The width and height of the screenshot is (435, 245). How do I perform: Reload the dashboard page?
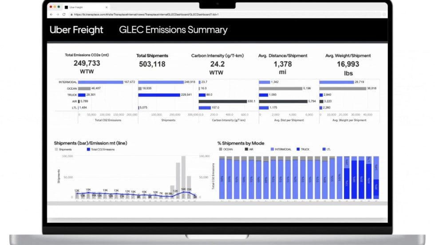click(x=64, y=14)
